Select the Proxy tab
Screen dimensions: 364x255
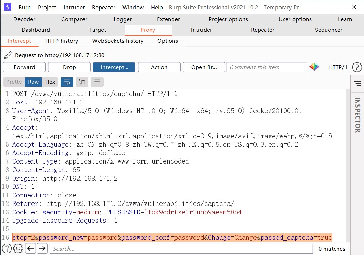(148, 30)
